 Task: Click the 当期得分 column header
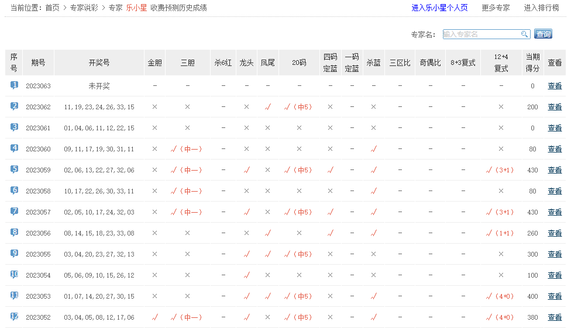(532, 63)
